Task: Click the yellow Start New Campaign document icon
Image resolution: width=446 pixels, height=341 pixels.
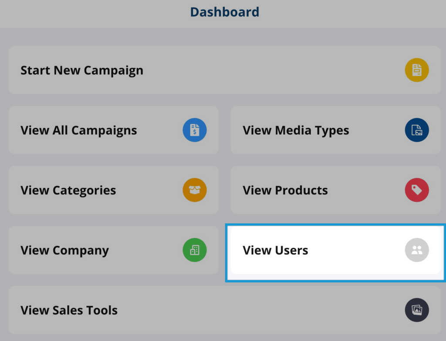Action: (x=417, y=70)
